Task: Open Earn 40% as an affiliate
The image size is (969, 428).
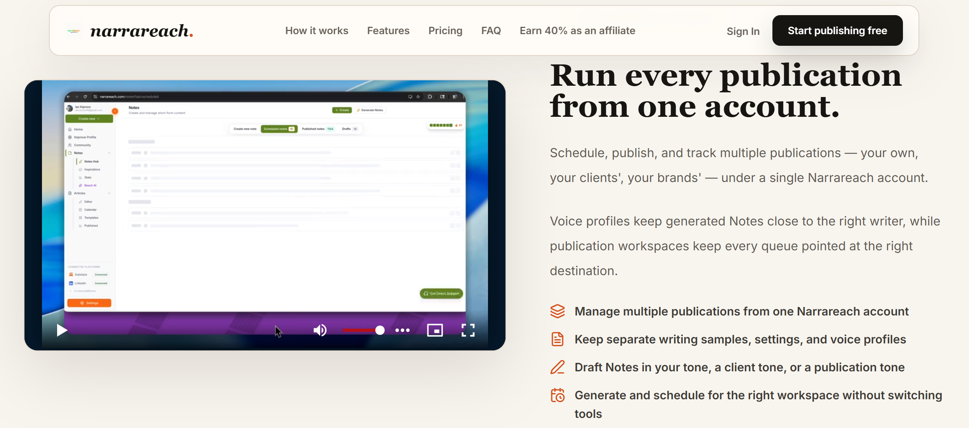Action: tap(577, 31)
